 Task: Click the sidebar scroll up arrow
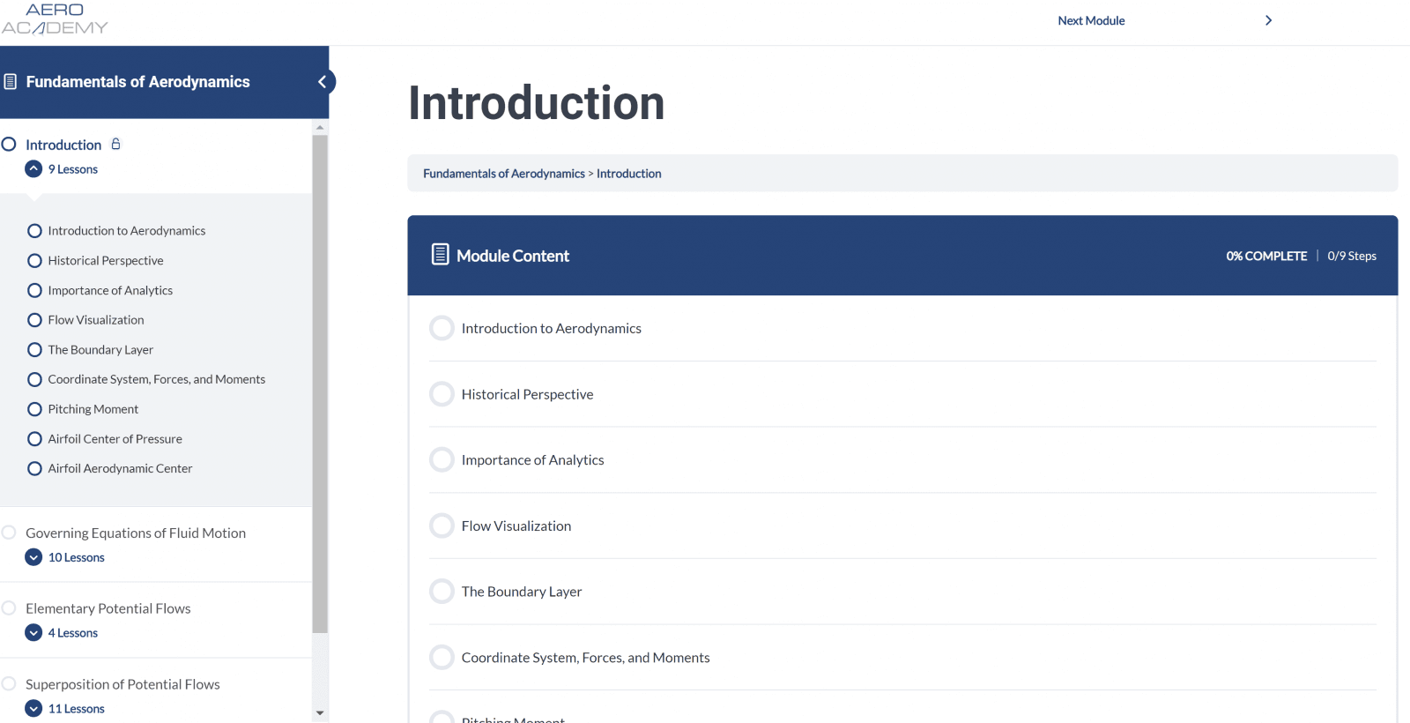320,128
